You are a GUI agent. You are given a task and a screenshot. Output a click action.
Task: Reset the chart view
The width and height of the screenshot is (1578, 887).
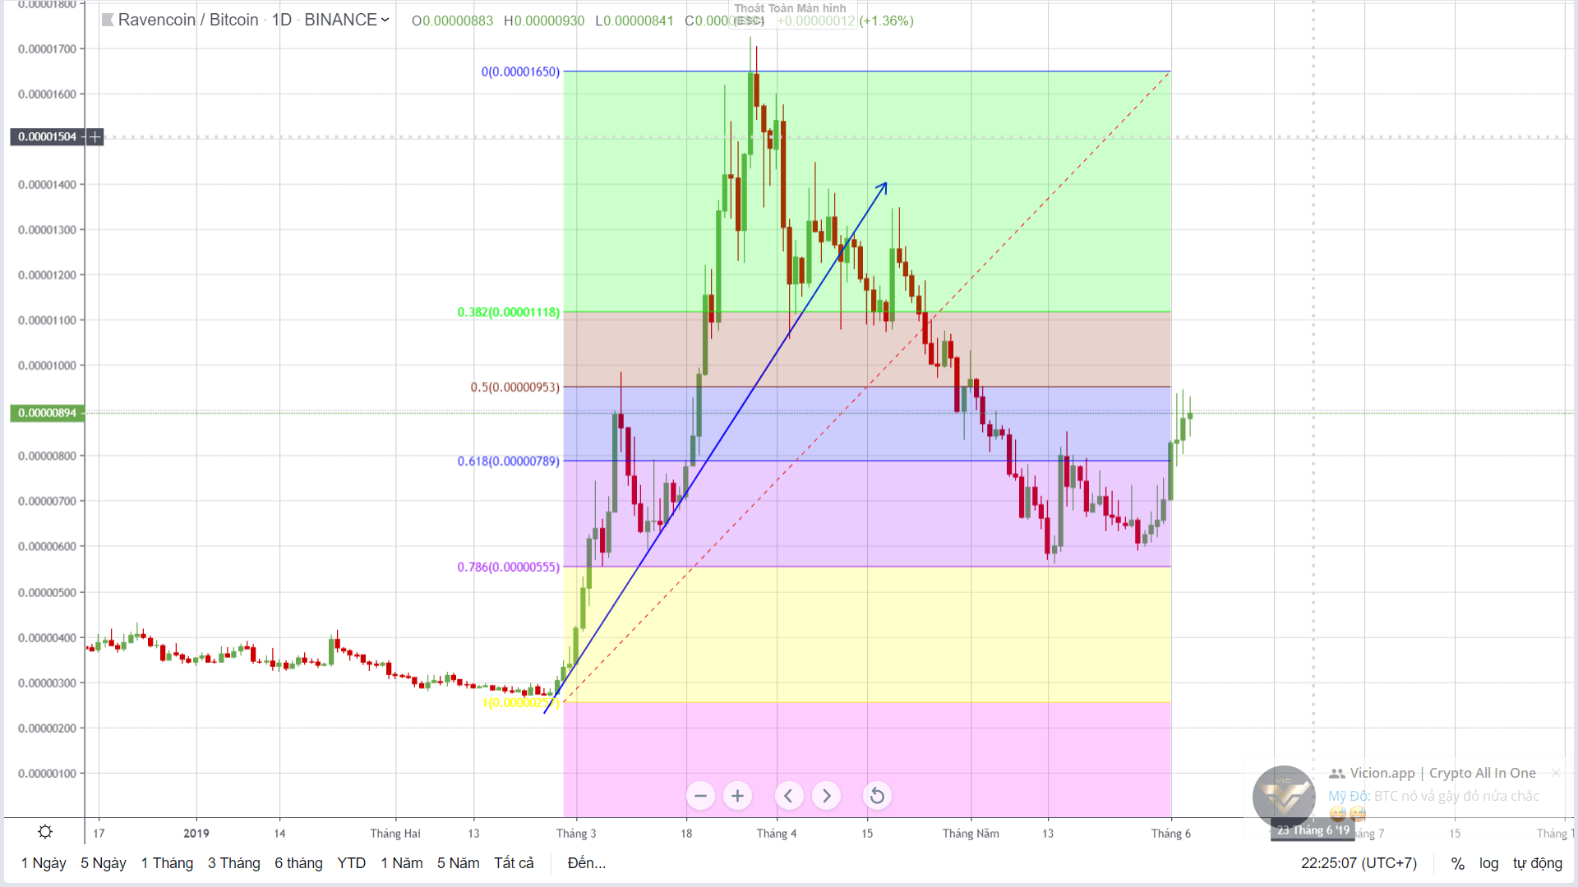click(x=877, y=796)
